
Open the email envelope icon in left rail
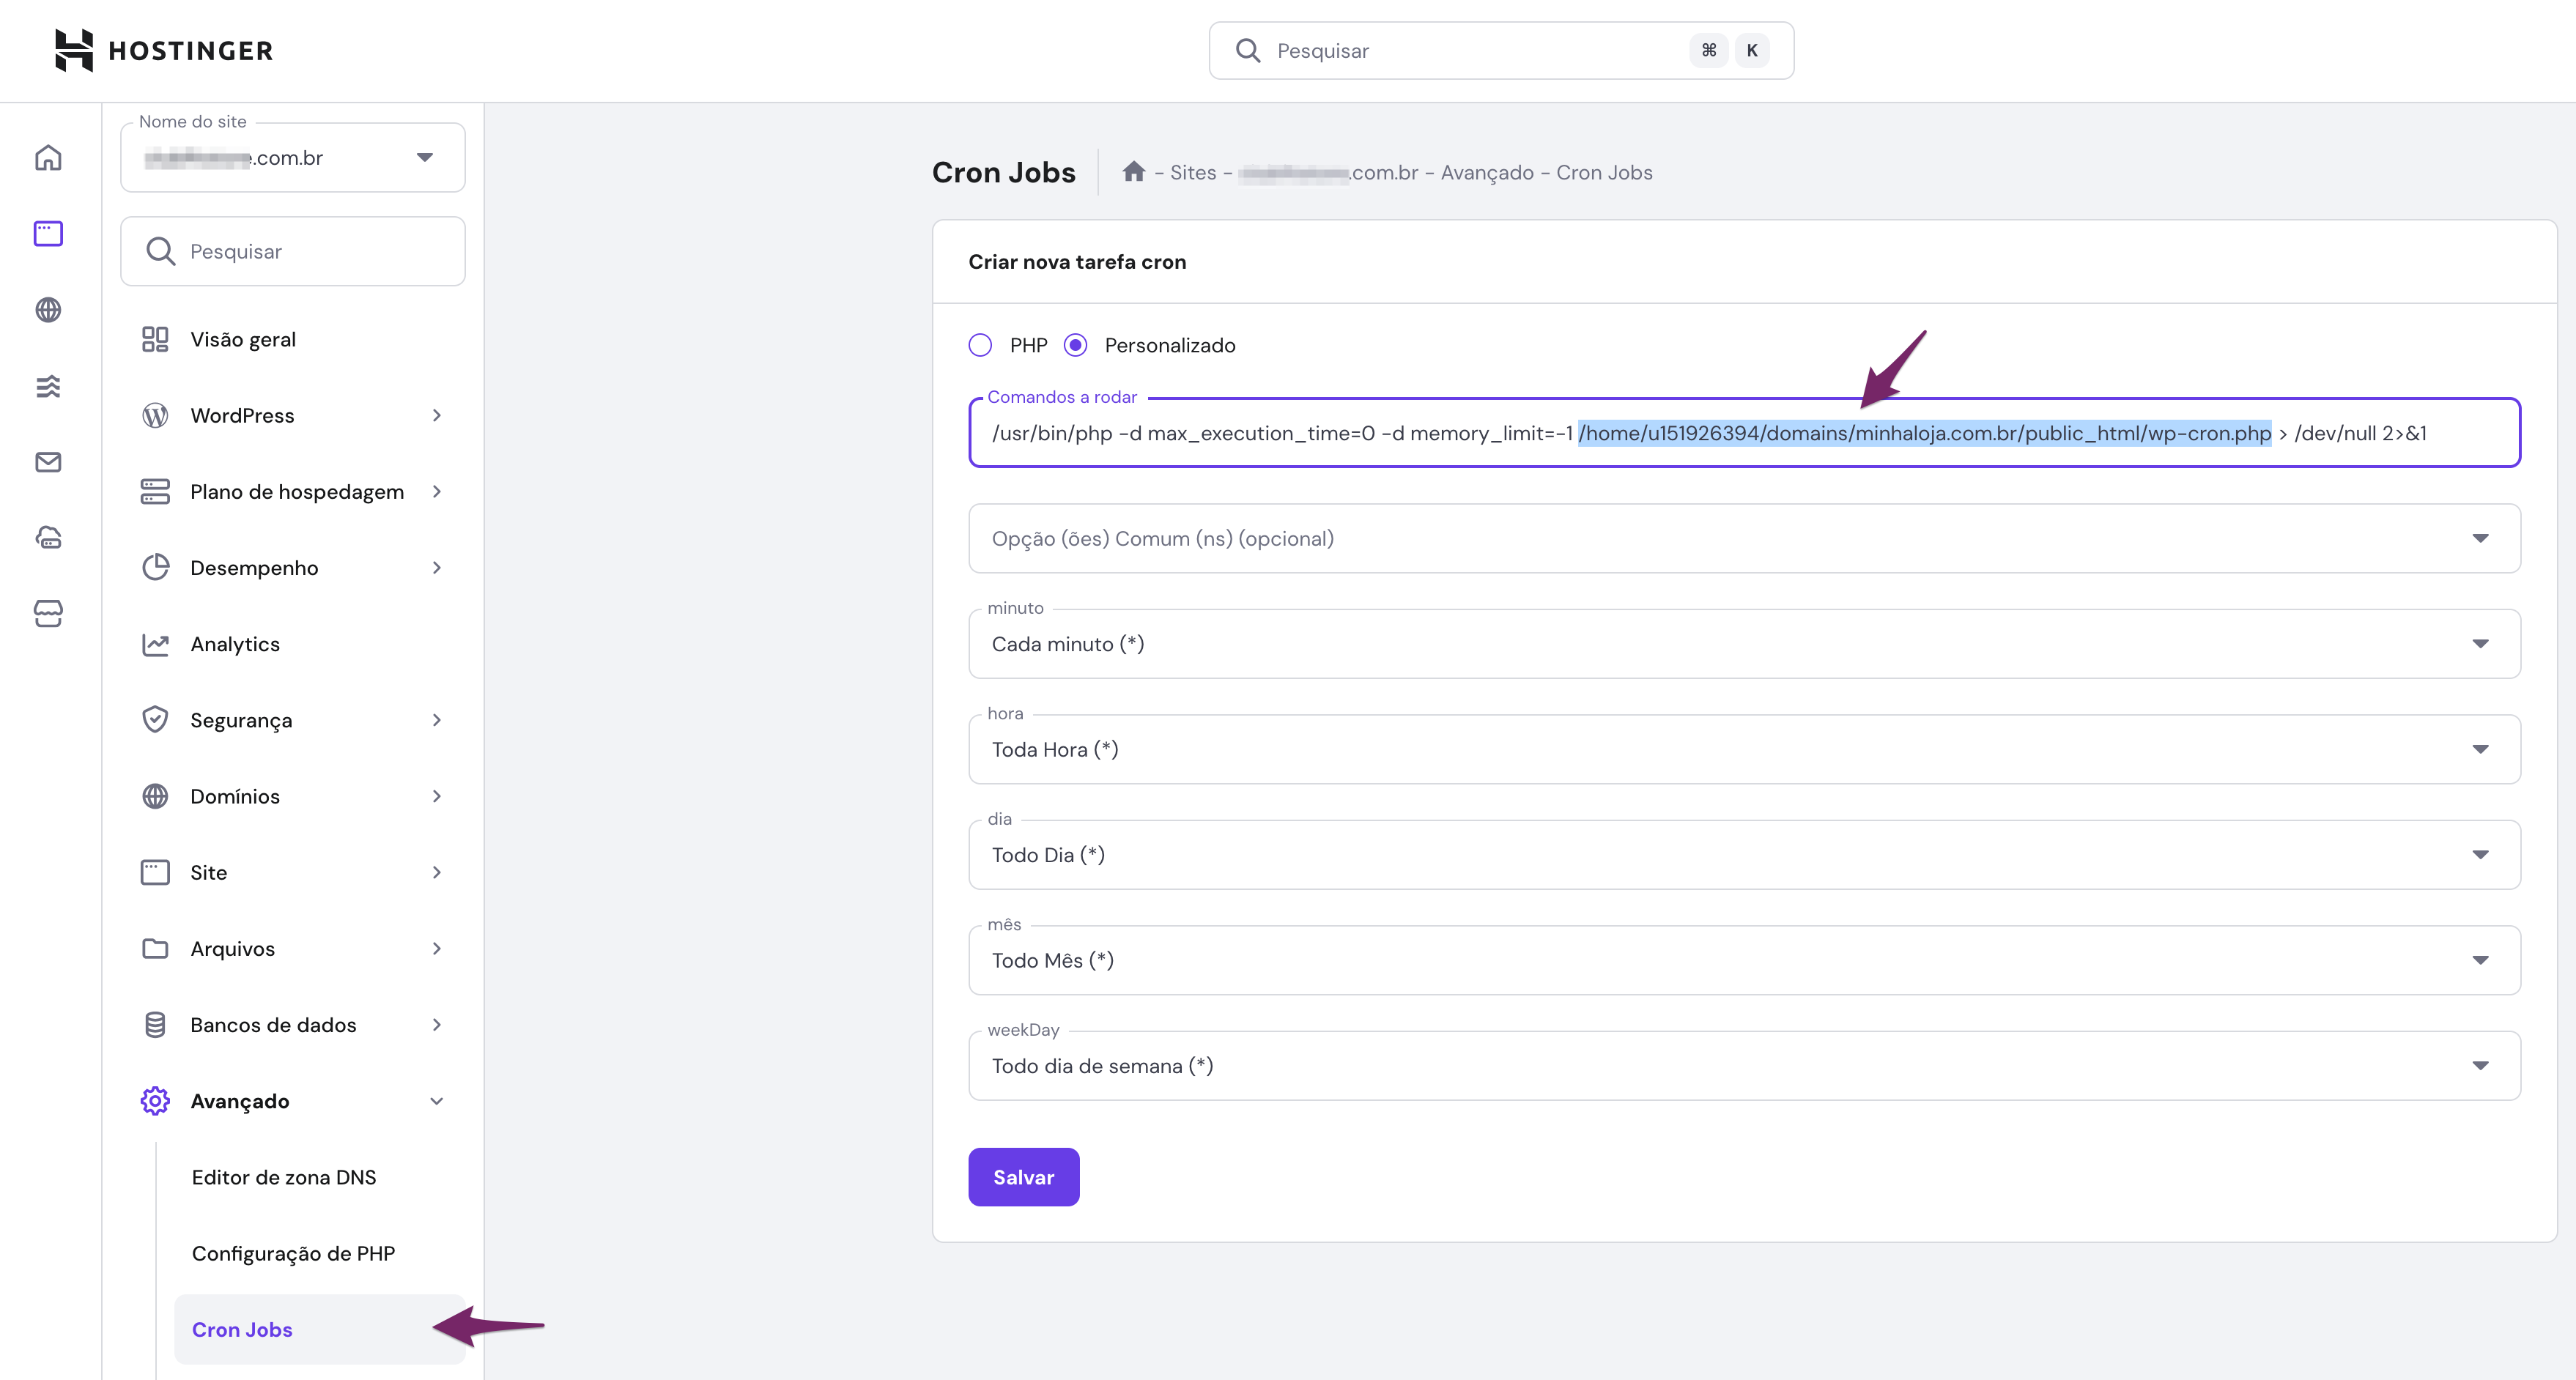48,462
